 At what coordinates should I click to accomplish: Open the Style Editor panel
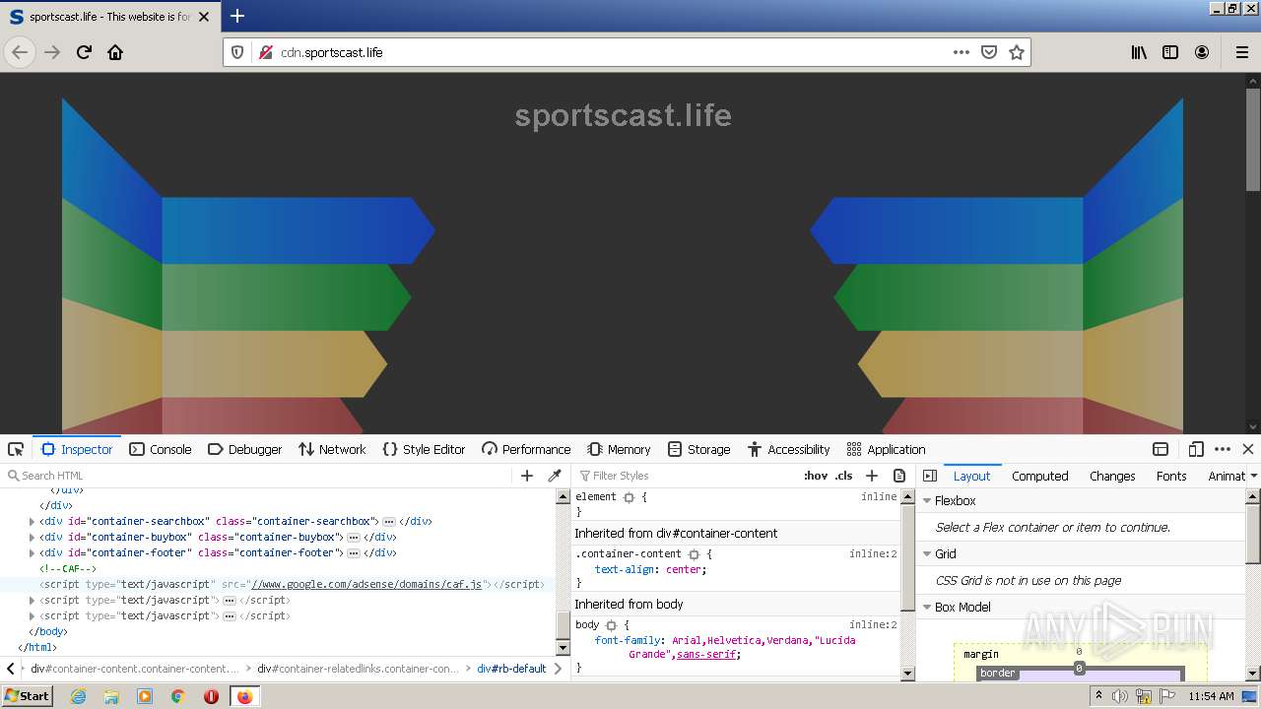coord(424,449)
